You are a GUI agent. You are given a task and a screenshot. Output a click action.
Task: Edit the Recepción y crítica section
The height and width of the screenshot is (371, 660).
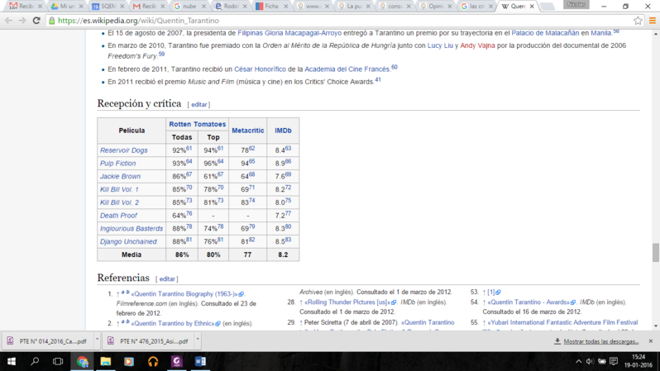(x=198, y=105)
